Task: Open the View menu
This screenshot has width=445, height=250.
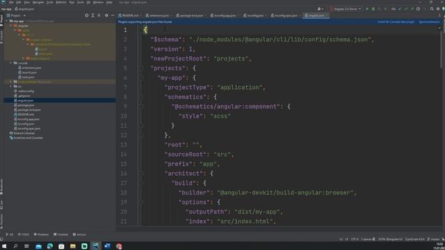Action: pyautogui.click(x=27, y=2)
